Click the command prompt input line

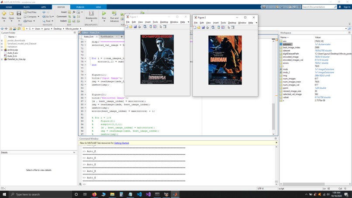click(179, 184)
